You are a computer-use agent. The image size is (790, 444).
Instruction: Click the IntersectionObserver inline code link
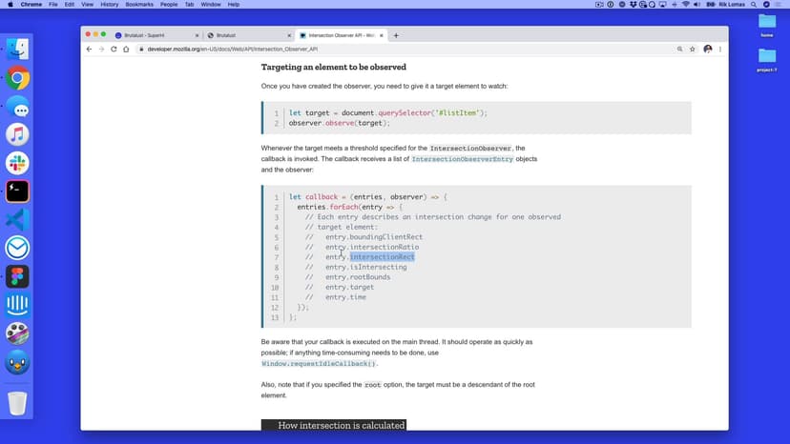point(470,149)
